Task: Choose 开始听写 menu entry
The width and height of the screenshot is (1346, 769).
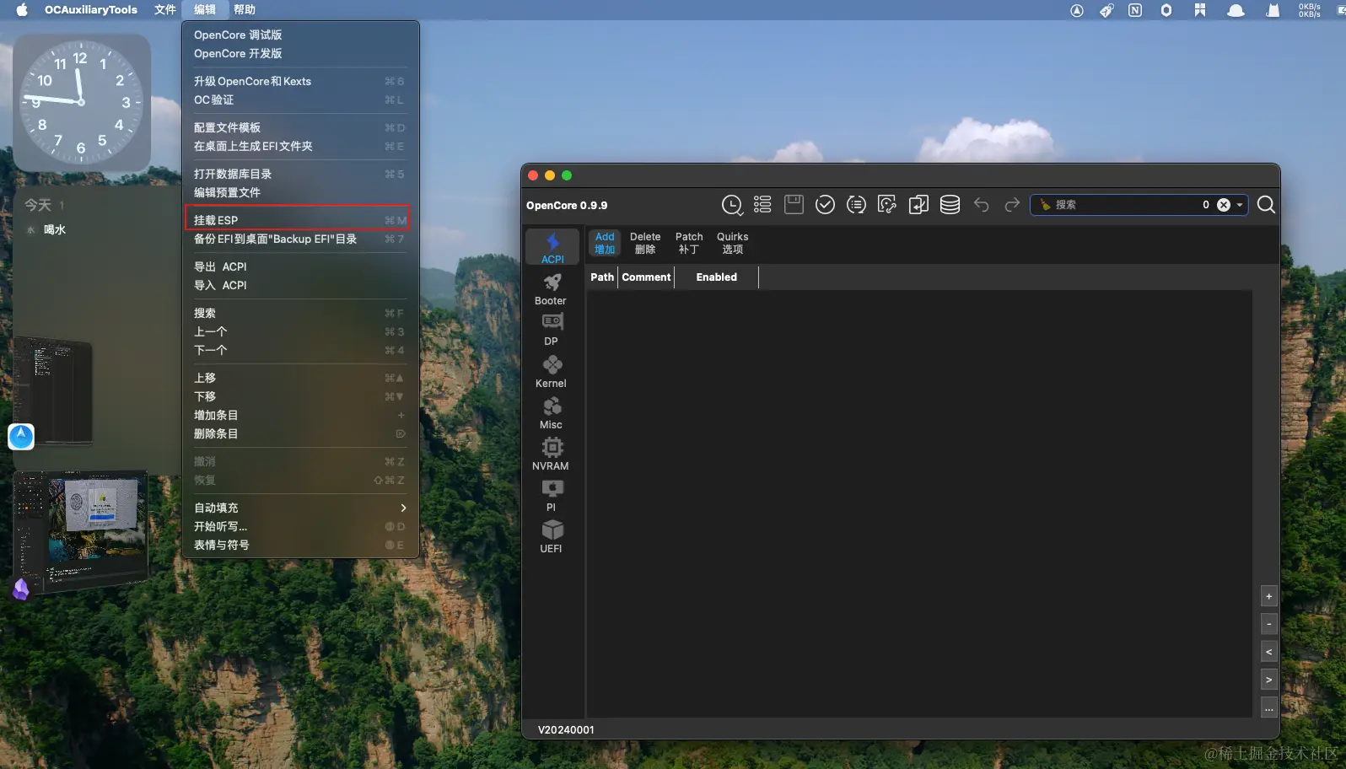Action: 300,526
